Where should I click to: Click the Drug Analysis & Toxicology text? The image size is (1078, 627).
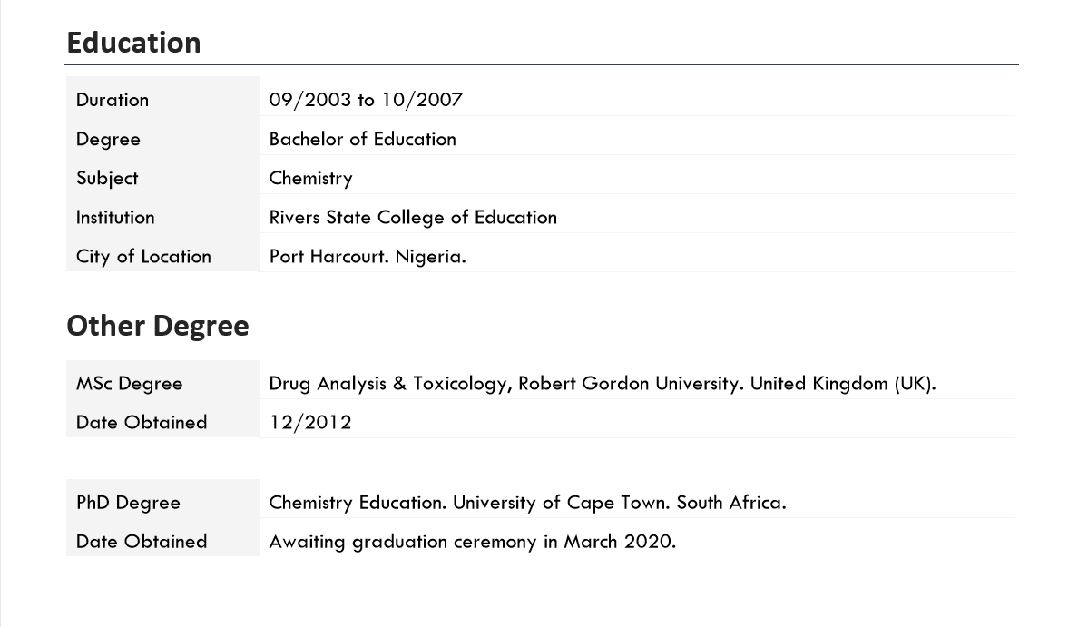tap(389, 383)
